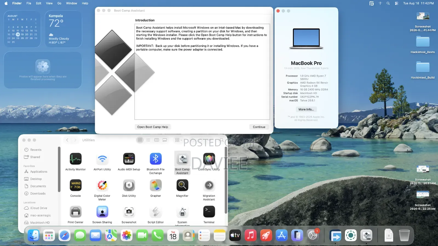The image size is (438, 246).
Task: Select the Magnifier app icon
Action: 182,185
